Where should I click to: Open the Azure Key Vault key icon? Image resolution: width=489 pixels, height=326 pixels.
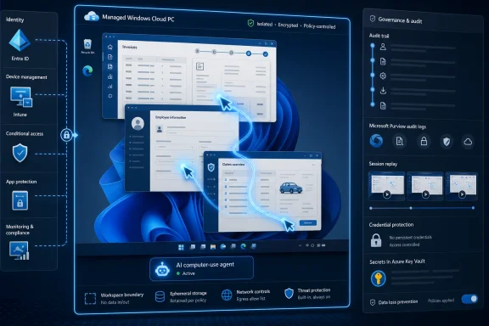tap(378, 278)
